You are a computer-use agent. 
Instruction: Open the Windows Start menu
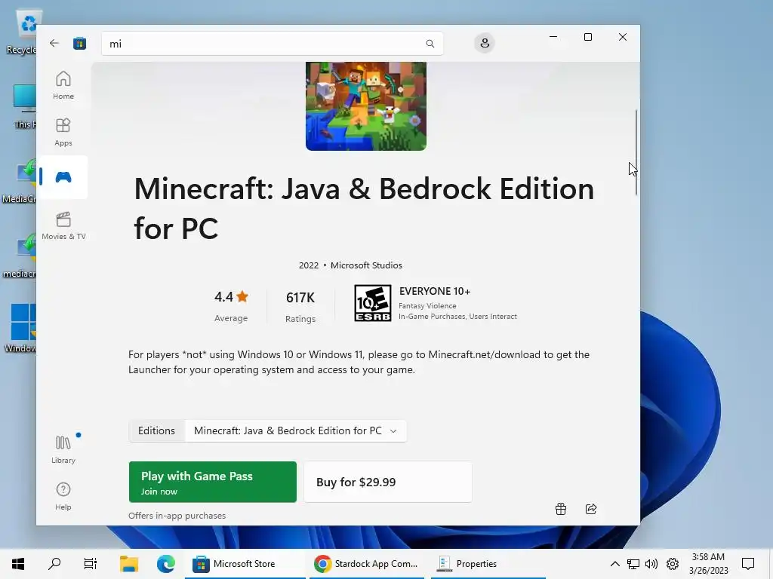click(18, 564)
